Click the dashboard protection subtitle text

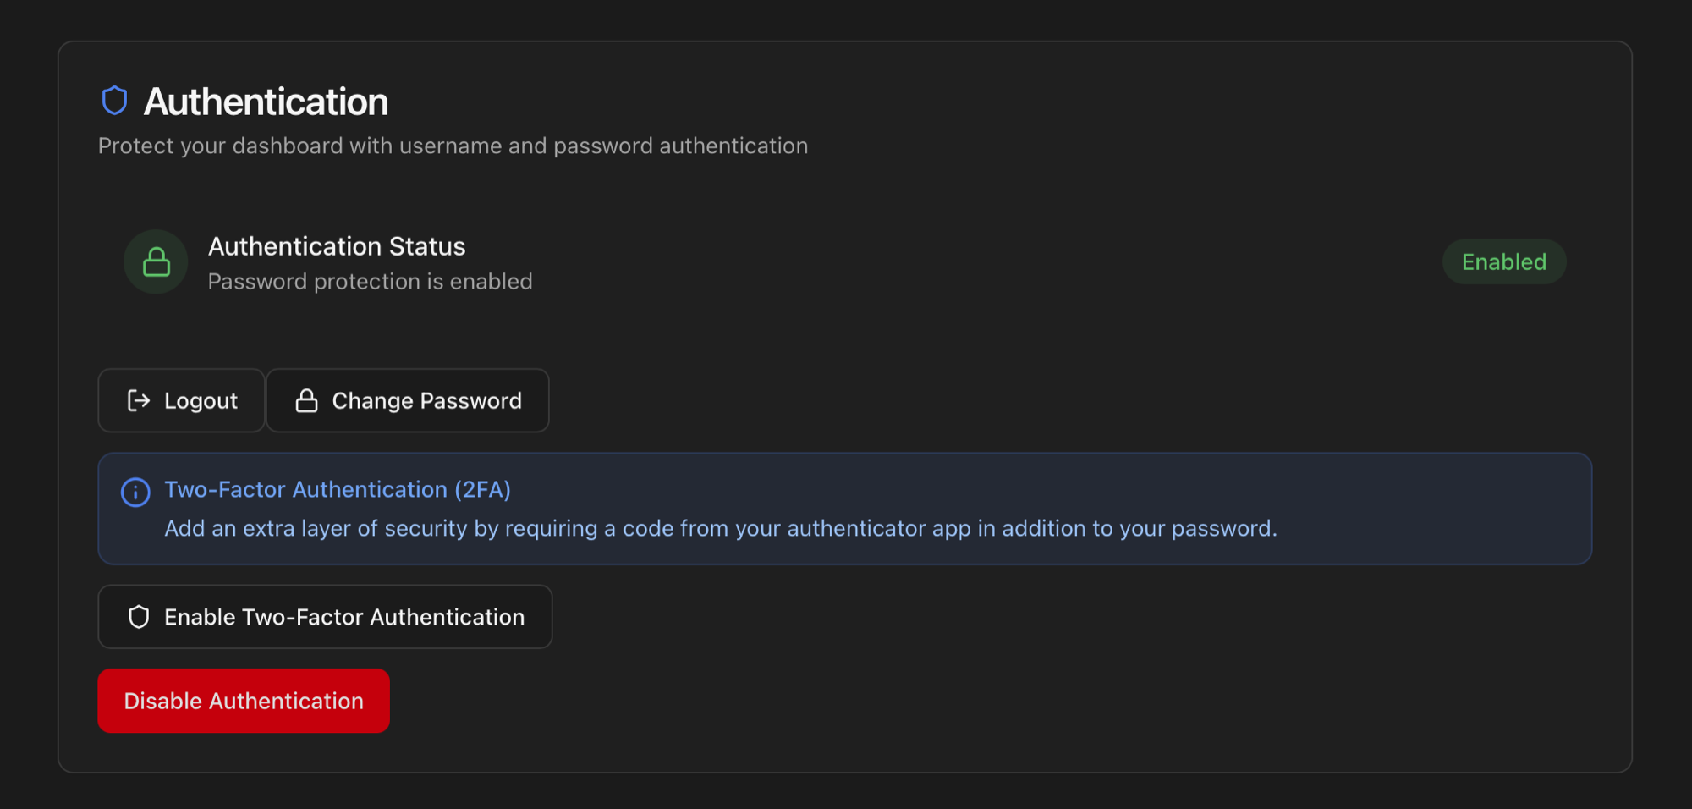pos(453,146)
